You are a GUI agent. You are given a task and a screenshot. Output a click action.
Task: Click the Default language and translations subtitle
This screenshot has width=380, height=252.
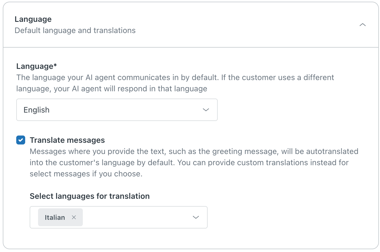(75, 31)
